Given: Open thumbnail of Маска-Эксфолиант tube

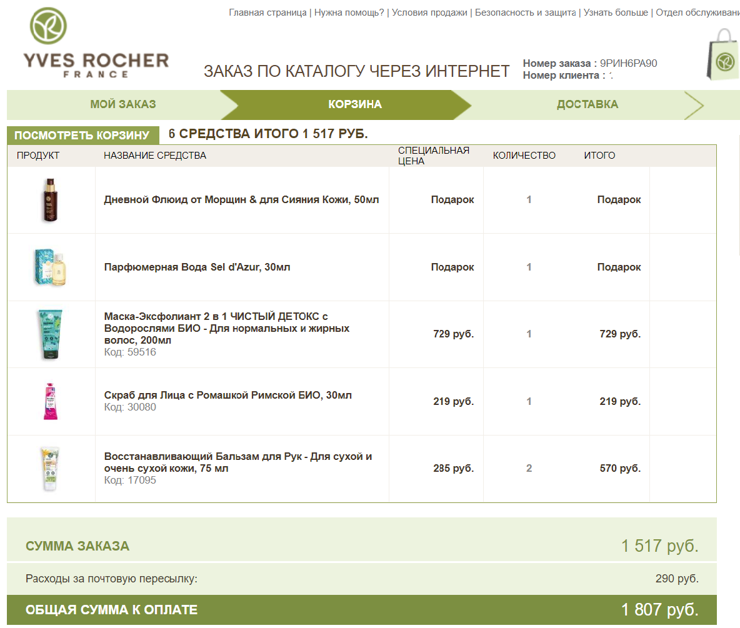Looking at the screenshot, I should tap(51, 334).
